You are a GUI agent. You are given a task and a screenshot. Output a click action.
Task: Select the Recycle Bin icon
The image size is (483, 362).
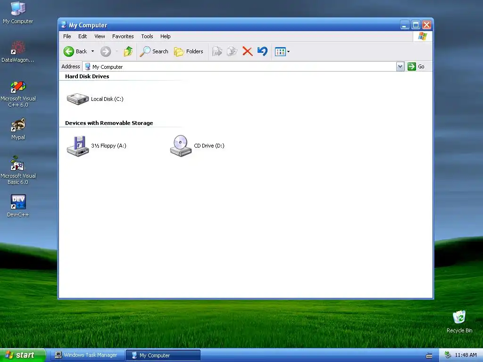click(x=459, y=321)
